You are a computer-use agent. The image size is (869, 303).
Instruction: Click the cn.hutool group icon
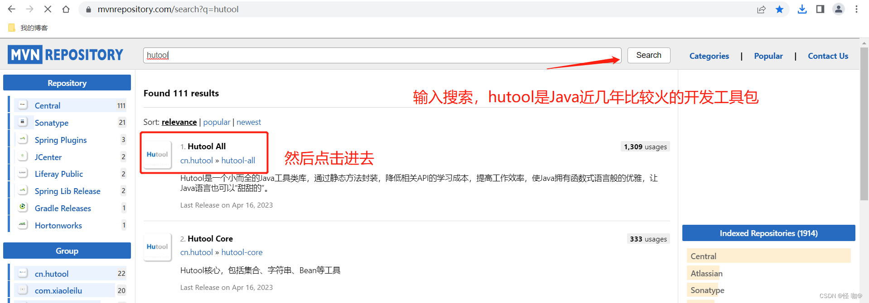23,273
